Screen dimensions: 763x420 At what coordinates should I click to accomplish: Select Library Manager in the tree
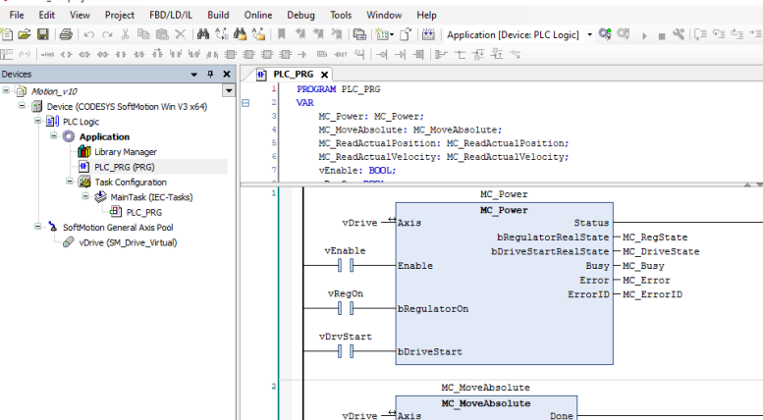(x=125, y=152)
